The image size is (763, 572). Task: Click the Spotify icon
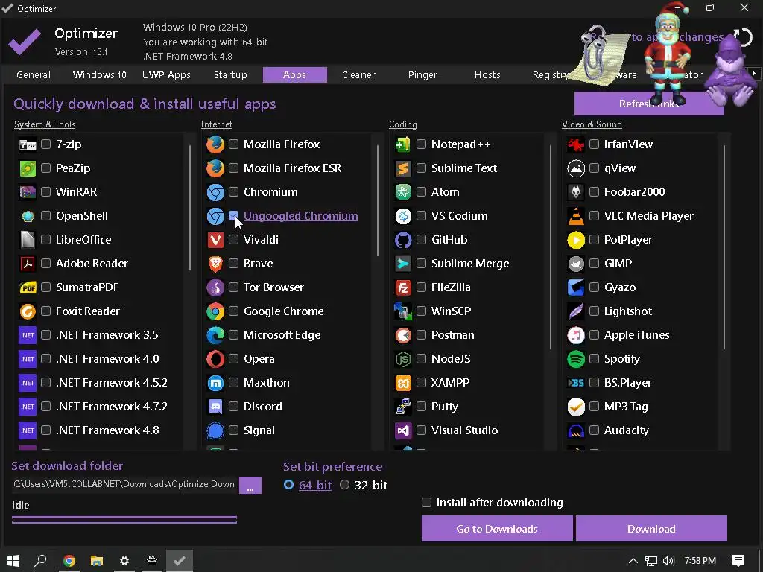tap(576, 359)
